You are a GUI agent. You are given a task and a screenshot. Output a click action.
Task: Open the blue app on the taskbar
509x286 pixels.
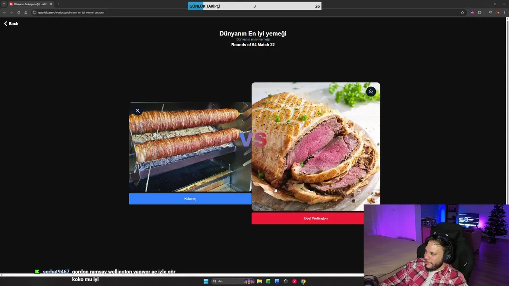tap(277, 281)
